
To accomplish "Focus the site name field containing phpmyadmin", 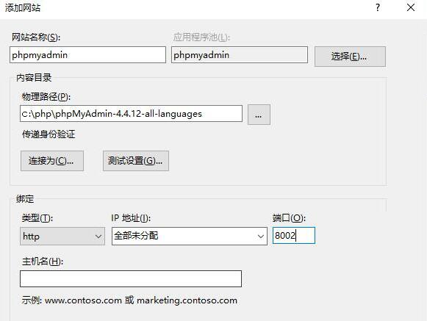I will click(x=87, y=55).
